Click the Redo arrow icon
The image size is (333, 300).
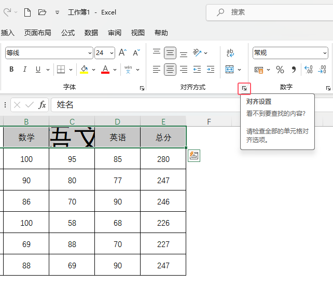[7, 12]
